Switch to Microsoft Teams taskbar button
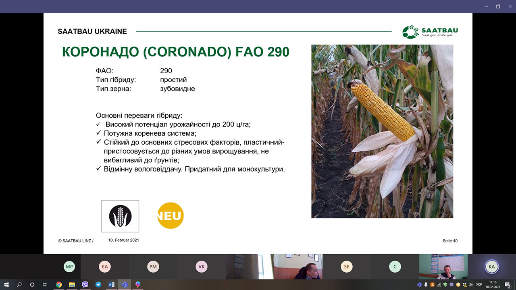 125,284
